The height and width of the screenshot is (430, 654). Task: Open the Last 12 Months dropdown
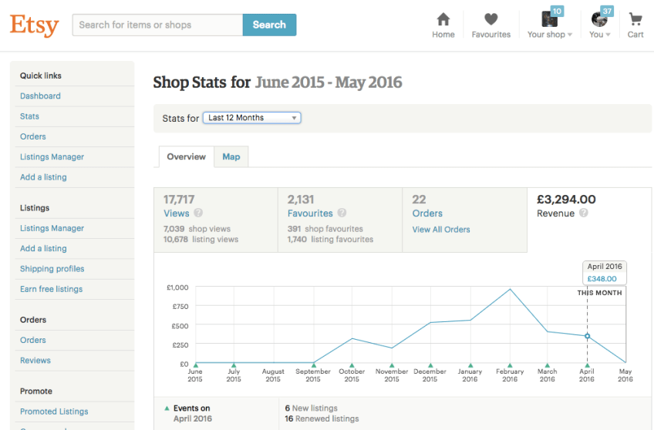pyautogui.click(x=251, y=118)
